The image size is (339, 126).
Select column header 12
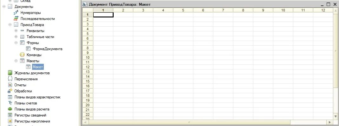[x=323, y=10]
